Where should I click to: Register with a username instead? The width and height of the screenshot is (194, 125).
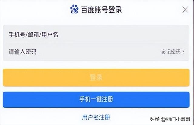tap(96, 117)
